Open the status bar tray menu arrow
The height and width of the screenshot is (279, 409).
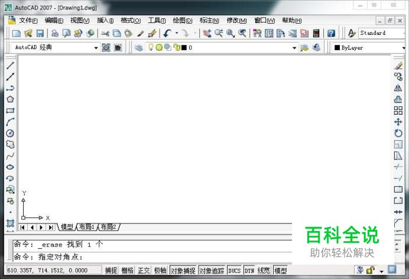pos(381,271)
